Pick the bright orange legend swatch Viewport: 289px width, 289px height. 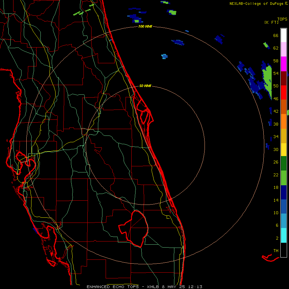pyautogui.click(x=284, y=121)
